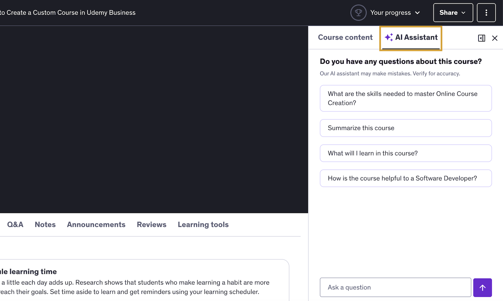
Task: Open the Share dropdown button
Action: 453,13
